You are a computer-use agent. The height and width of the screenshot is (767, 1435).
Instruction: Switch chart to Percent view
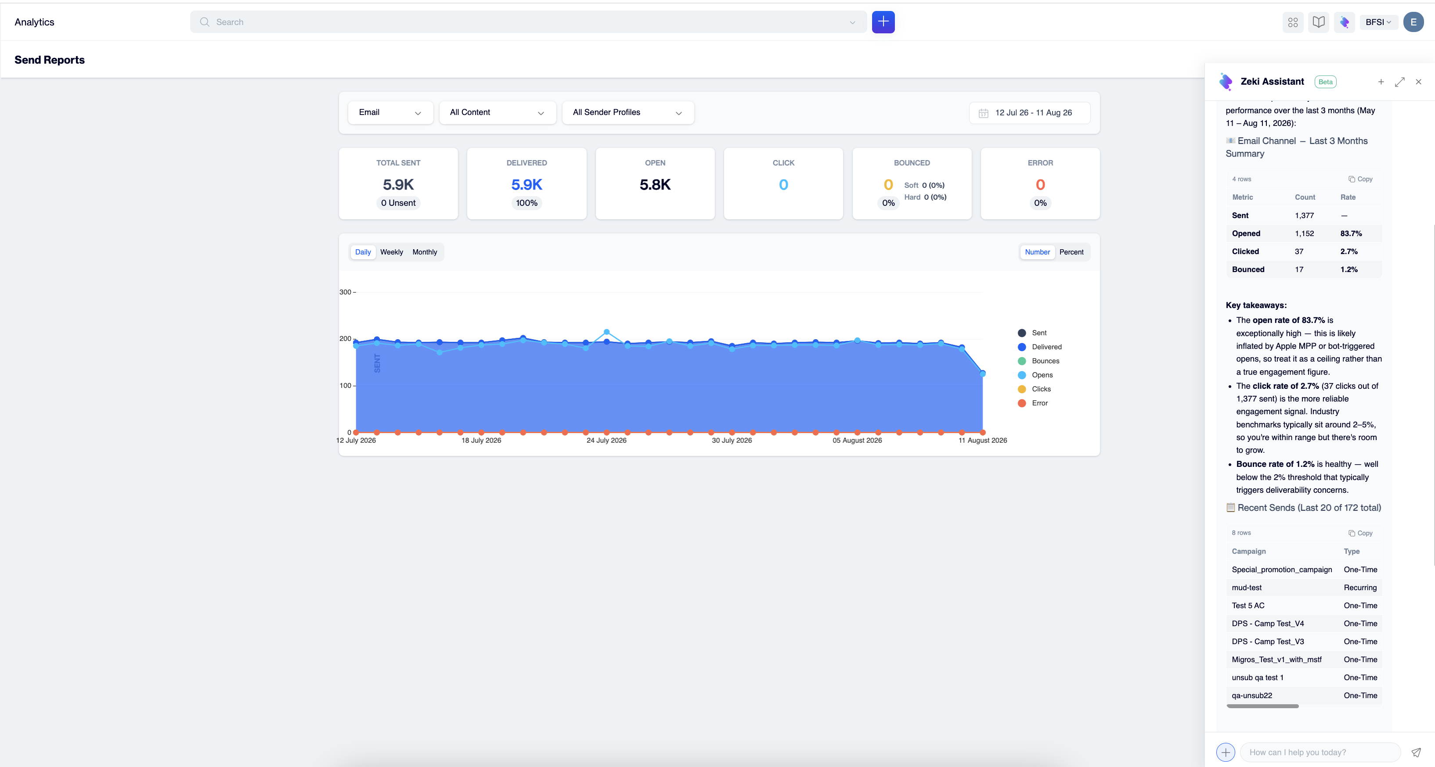(1071, 252)
